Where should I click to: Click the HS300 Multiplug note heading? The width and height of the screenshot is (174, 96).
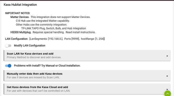tap(21, 32)
